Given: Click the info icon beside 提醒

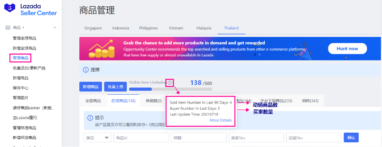Looking at the screenshot, I should coord(85,70).
